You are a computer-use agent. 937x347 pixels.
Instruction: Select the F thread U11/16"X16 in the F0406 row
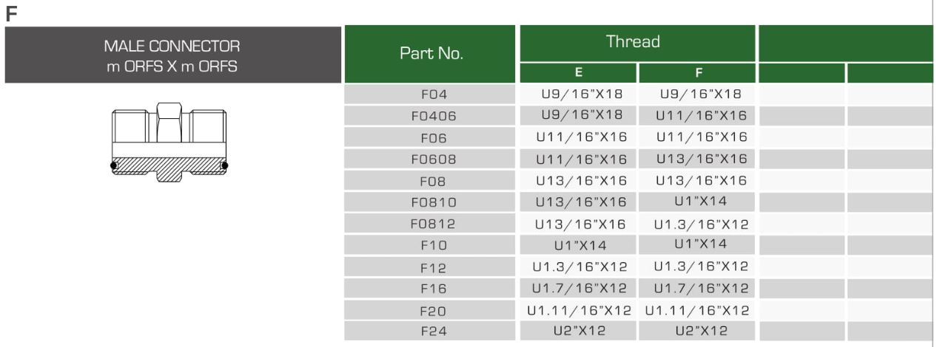click(696, 114)
